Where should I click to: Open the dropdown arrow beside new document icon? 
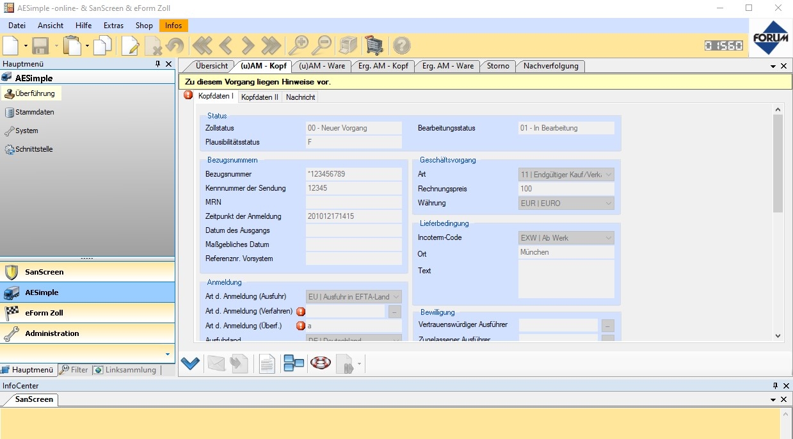pyautogui.click(x=26, y=46)
